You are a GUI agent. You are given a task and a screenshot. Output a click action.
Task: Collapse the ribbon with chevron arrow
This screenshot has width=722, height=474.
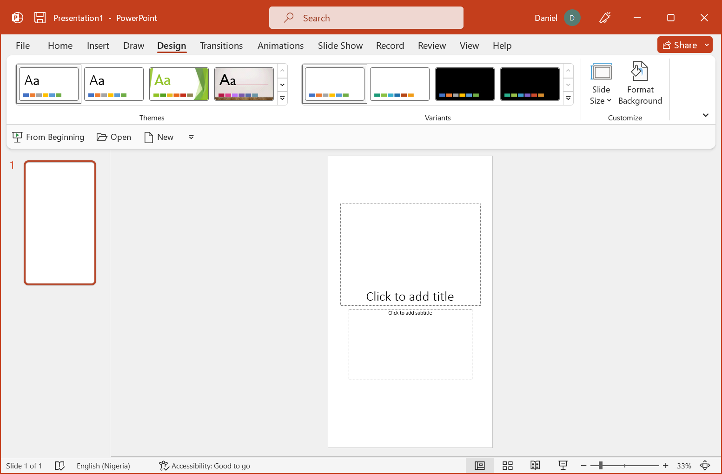705,115
